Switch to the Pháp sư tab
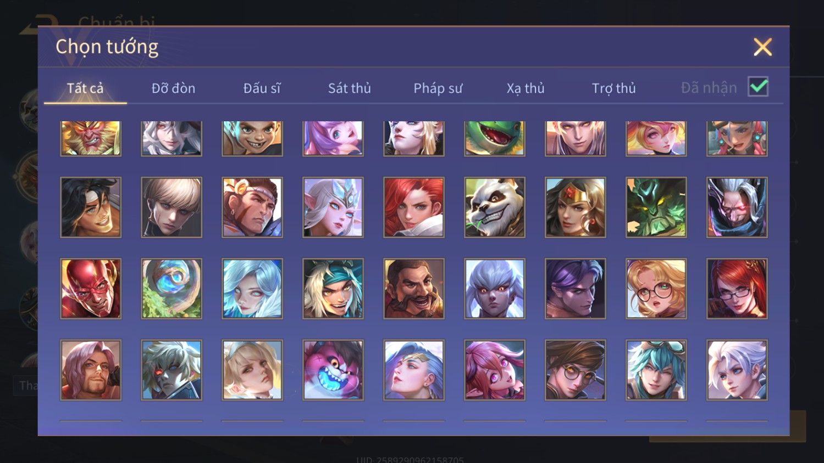The image size is (824, 463). 438,88
